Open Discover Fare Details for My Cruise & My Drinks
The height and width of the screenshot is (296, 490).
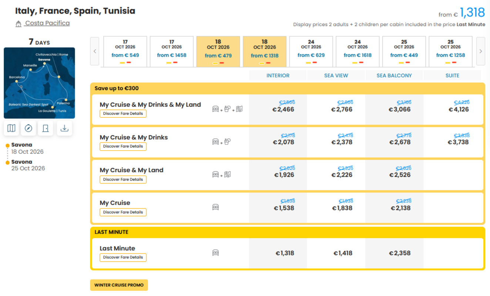tap(123, 147)
